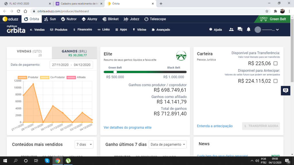Open the floating chat support widget
The height and width of the screenshot is (165, 294).
tap(286, 91)
